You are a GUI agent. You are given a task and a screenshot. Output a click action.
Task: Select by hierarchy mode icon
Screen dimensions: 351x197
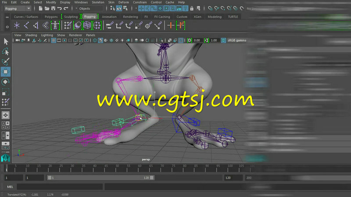[113, 8]
